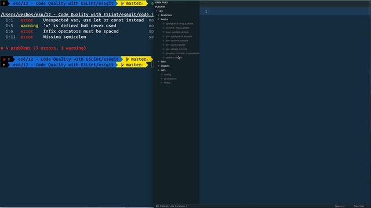Place cursor in the empty editor line
Screen dimensions: 371x208
pos(289,12)
